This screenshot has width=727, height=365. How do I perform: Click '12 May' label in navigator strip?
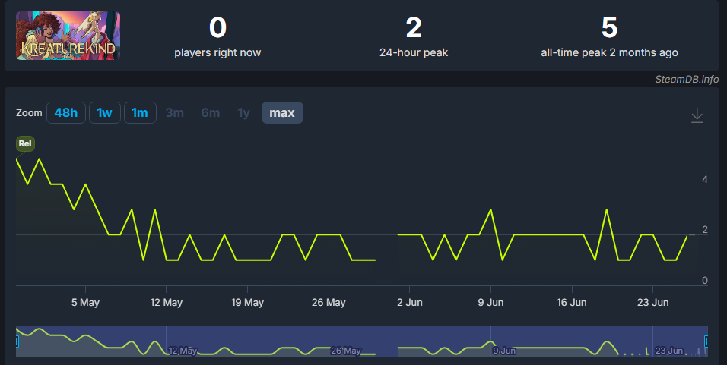183,351
